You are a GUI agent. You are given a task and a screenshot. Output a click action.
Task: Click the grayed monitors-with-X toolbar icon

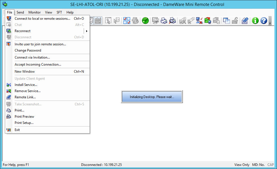point(183,21)
